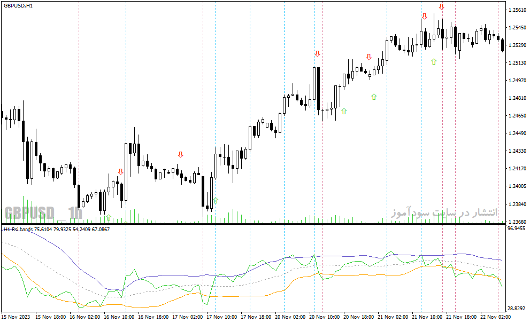Click red down arrow beside the 1.24170 level, leftmost one
The image size is (530, 323).
click(121, 171)
